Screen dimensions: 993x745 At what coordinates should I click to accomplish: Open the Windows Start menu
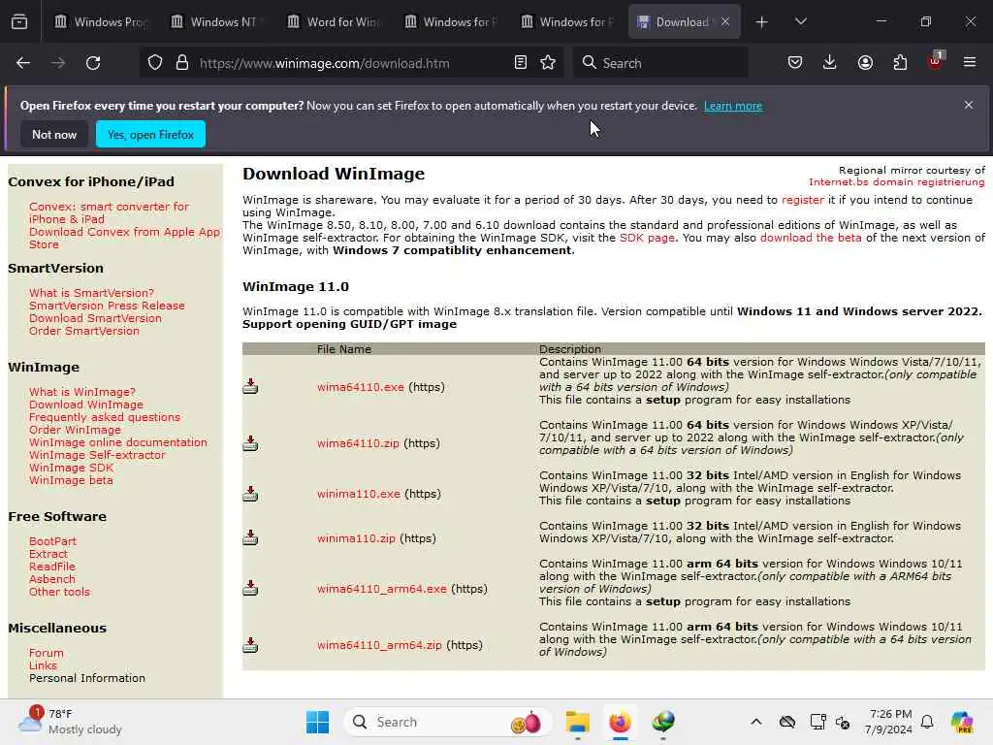click(317, 722)
